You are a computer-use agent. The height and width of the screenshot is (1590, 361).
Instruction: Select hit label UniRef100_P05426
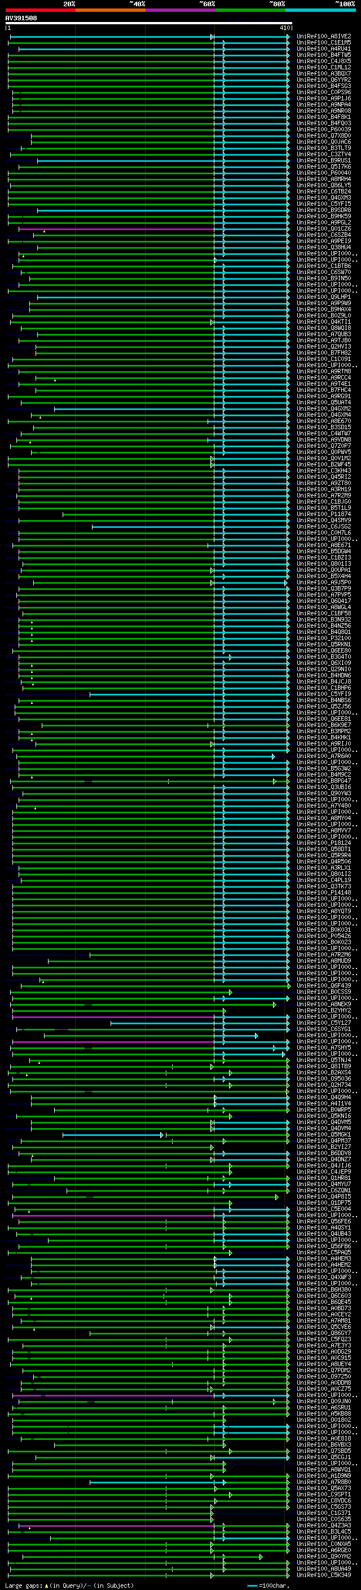[323, 936]
